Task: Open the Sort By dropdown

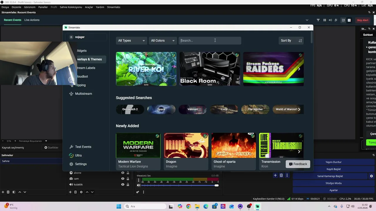Action: point(291,41)
